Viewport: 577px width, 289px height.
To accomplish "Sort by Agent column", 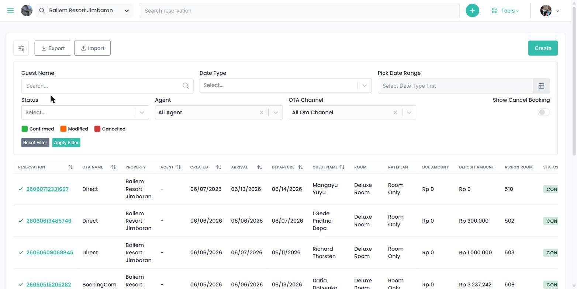I will point(178,167).
